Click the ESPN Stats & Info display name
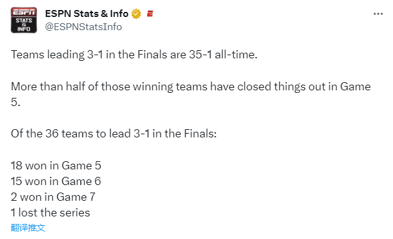The image size is (393, 239). point(87,14)
